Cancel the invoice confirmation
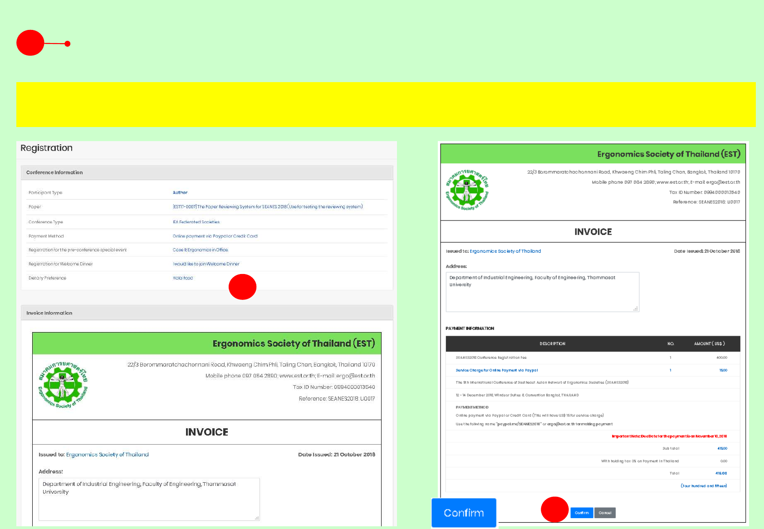Image resolution: width=764 pixels, height=529 pixels. coord(605,513)
